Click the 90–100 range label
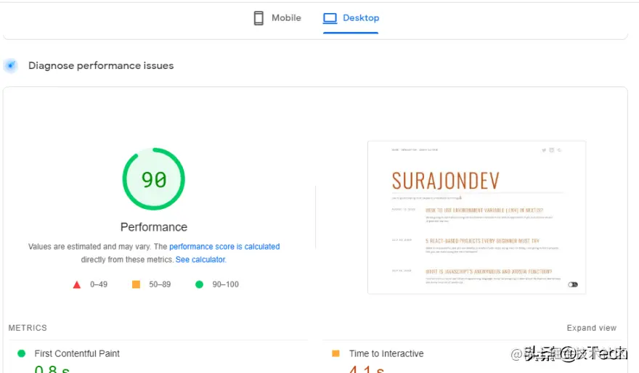639x373 pixels. (225, 284)
